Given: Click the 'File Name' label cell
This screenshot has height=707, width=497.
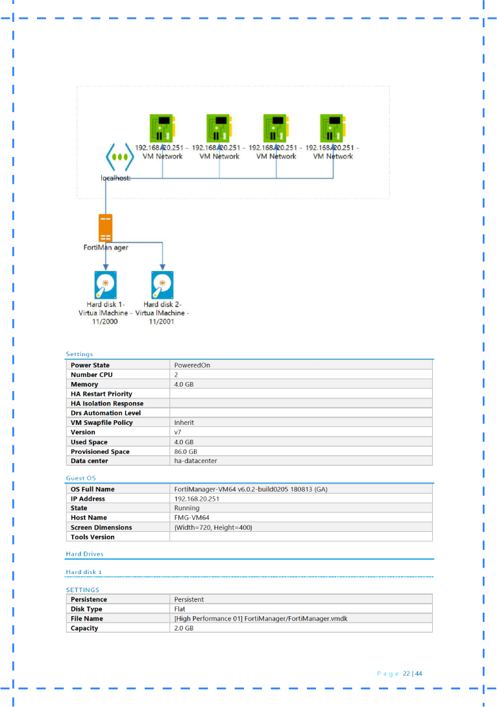Looking at the screenshot, I should pos(118,619).
